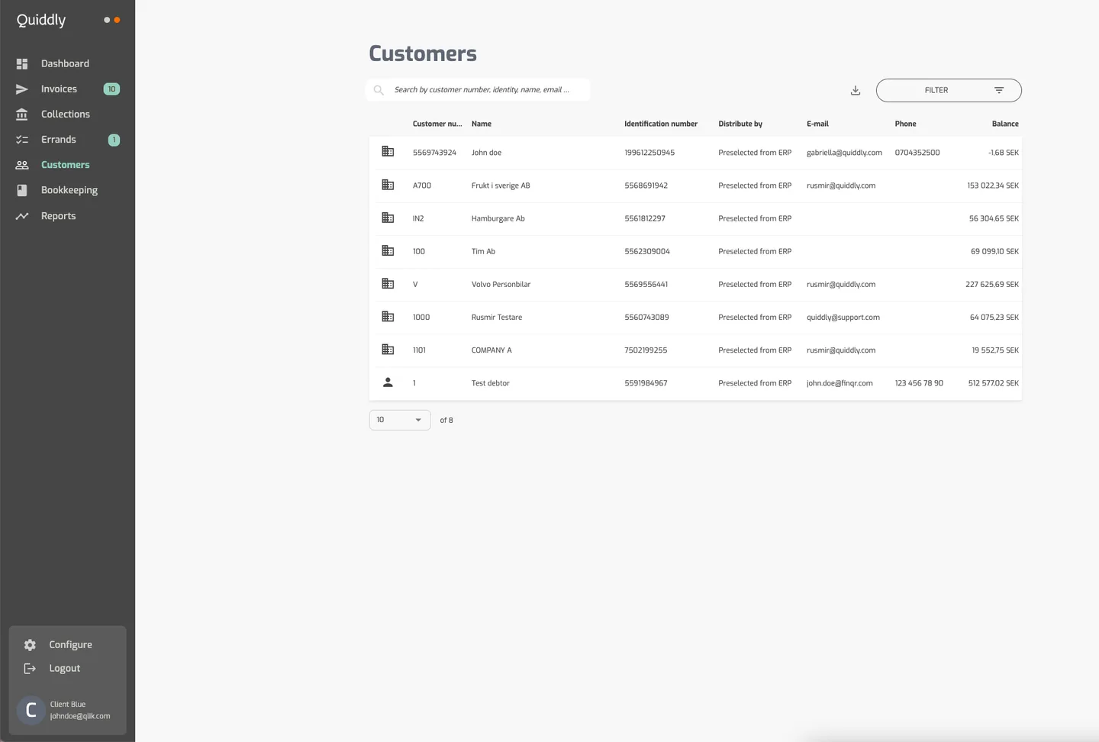The height and width of the screenshot is (742, 1099).
Task: Click the Invoices paper-plane icon
Action: pos(22,89)
